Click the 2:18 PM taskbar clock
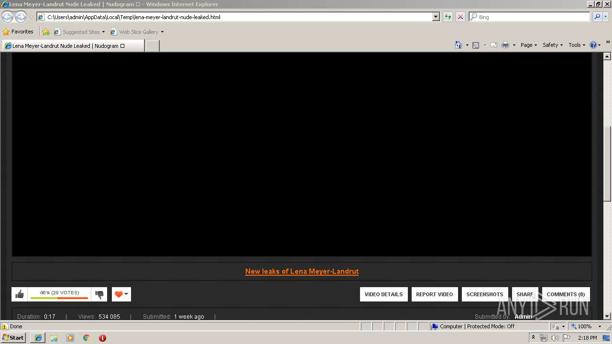The width and height of the screenshot is (612, 344). coord(588,338)
